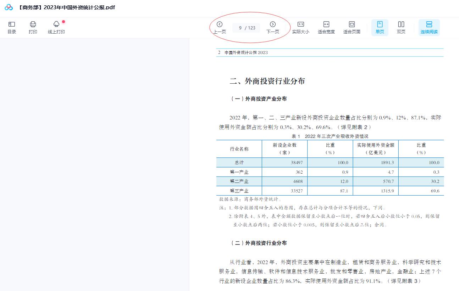Open the 目录 table of contents panel
This screenshot has width=459, height=291.
[x=11, y=27]
